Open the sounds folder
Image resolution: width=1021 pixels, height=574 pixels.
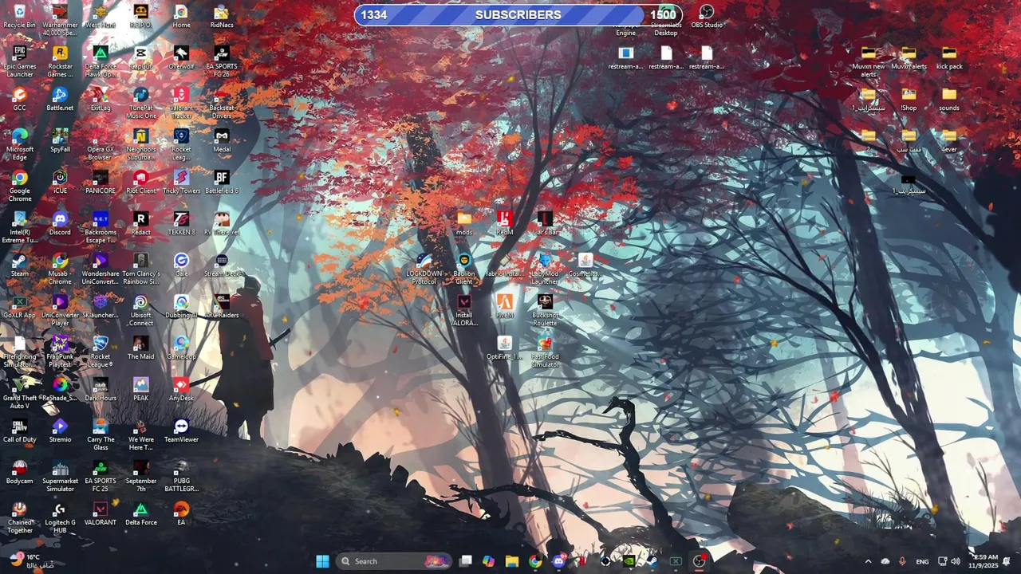(949, 99)
